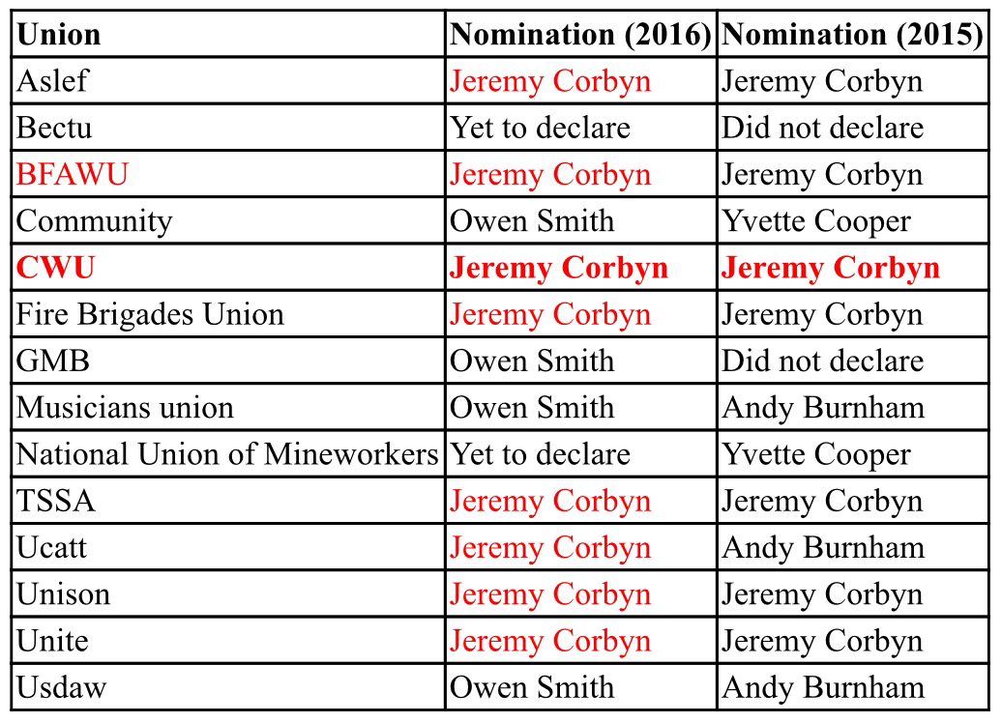
Task: Select the Aslef union cell
Action: (x=51, y=81)
